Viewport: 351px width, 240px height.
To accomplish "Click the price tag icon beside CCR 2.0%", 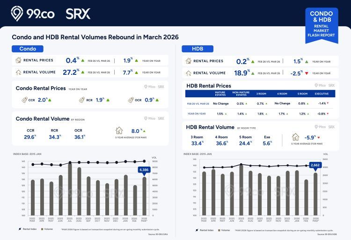I will coord(24,100).
